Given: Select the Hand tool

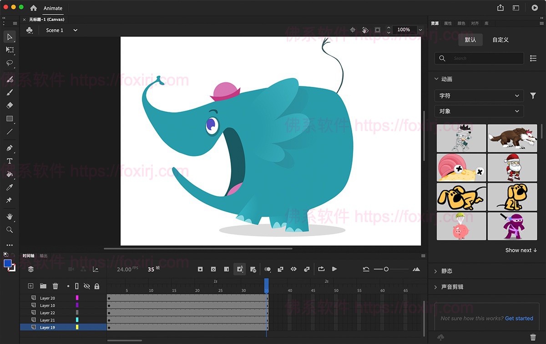Looking at the screenshot, I should 10,216.
